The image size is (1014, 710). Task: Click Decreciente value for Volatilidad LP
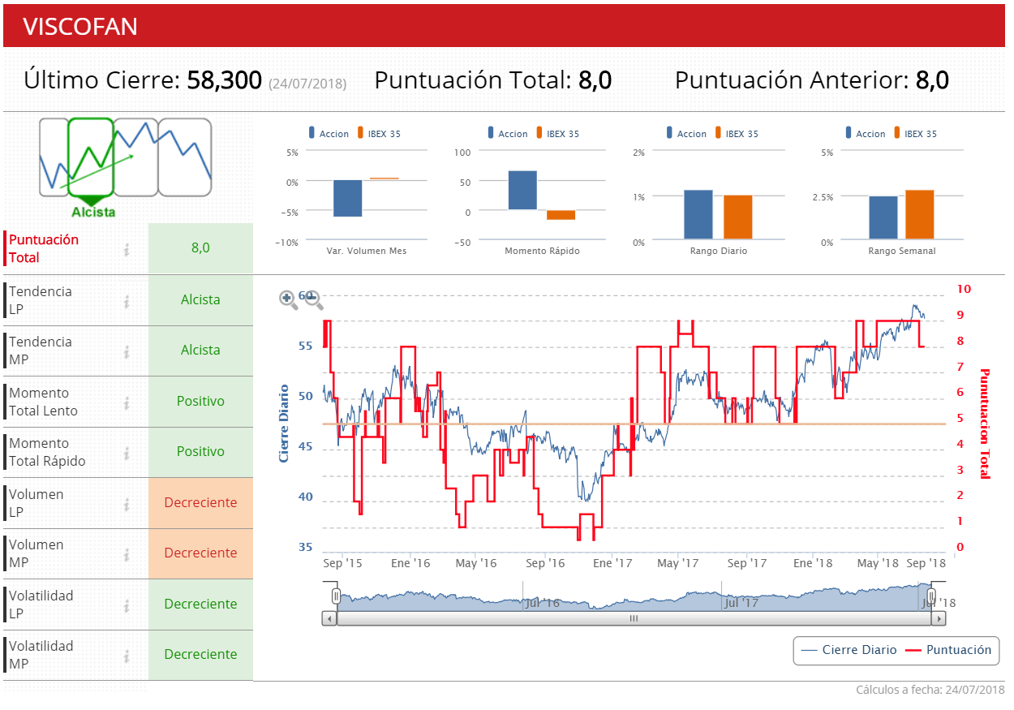pos(200,605)
